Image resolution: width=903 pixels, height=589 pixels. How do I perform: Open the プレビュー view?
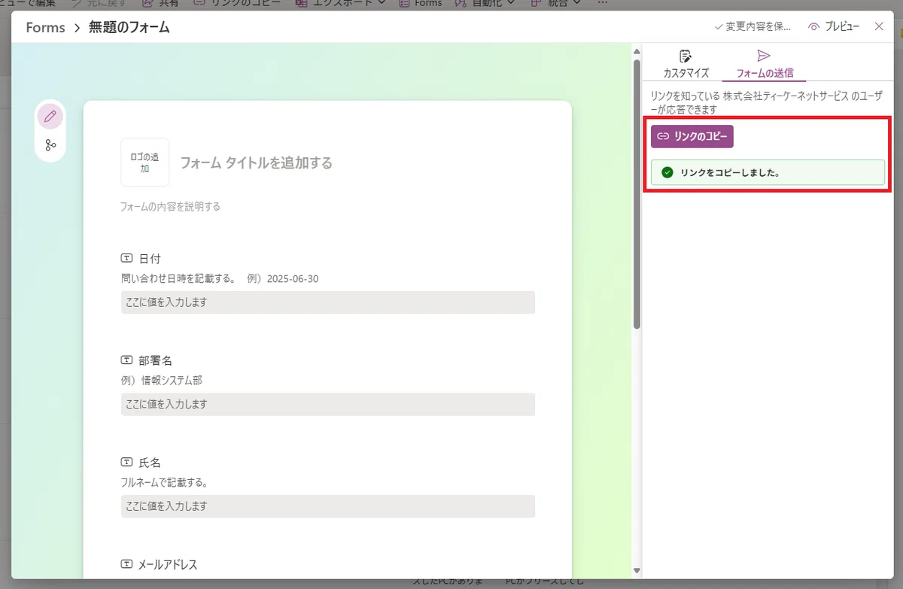pos(834,26)
